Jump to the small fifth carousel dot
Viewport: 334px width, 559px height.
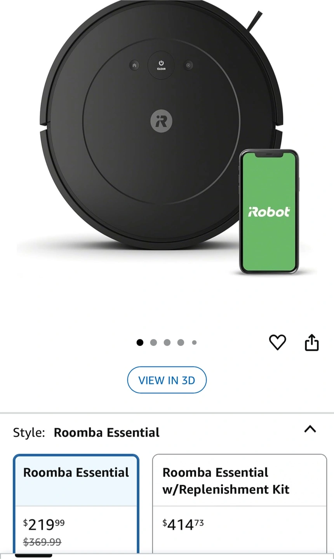click(194, 342)
